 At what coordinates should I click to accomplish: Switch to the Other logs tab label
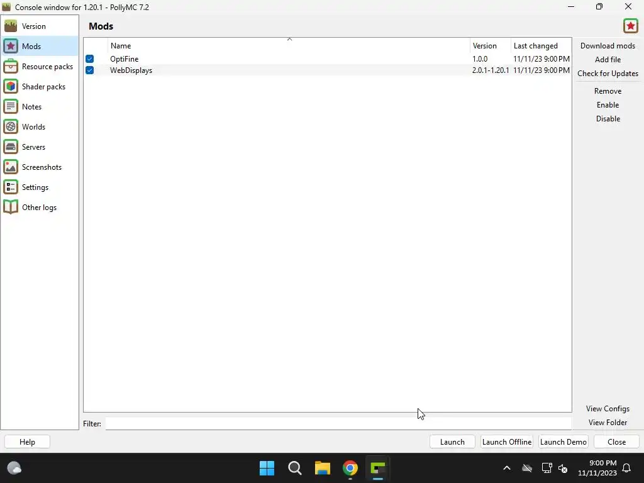pyautogui.click(x=40, y=208)
